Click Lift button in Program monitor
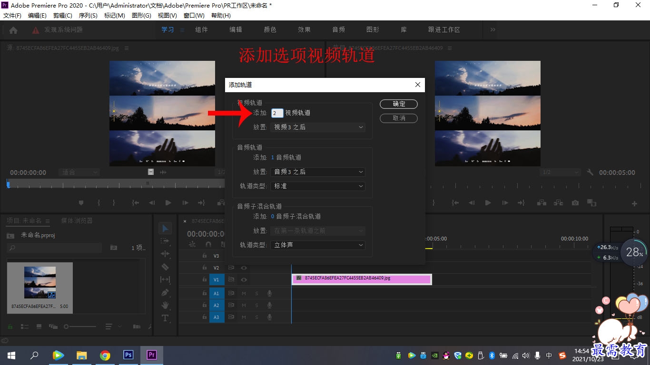Image resolution: width=650 pixels, height=365 pixels. coord(541,203)
